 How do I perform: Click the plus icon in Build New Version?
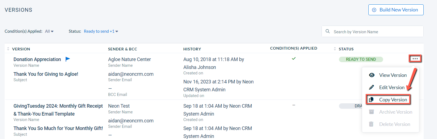(x=374, y=10)
